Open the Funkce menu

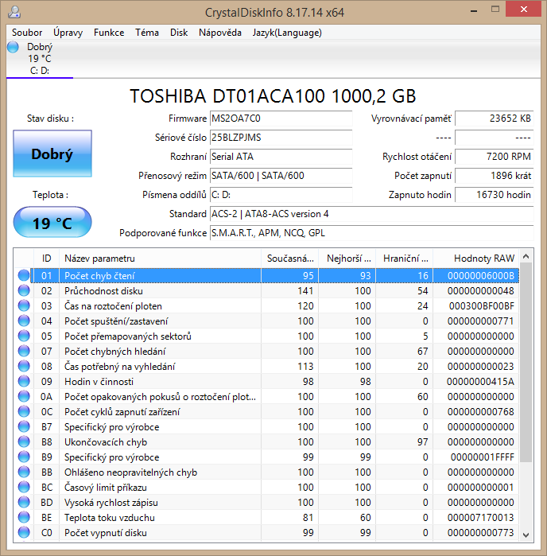point(109,33)
